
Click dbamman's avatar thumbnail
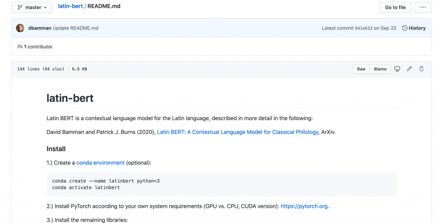click(20, 28)
